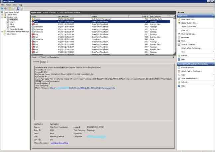The width and height of the screenshot is (216, 152).
Task: Sort by the Date and Time column
Action: (x=74, y=16)
